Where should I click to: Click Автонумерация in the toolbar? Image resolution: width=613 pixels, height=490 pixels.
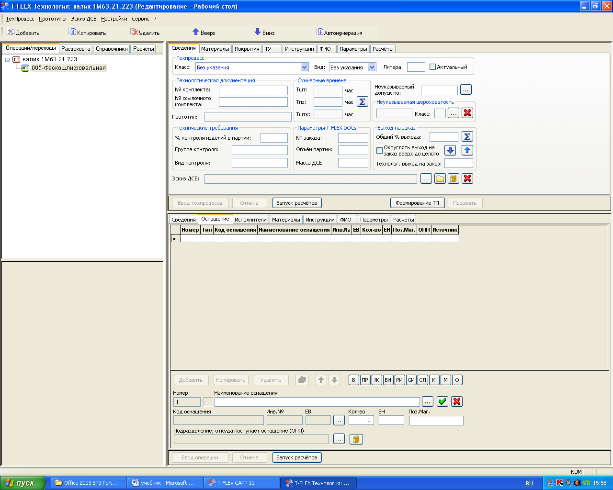[x=339, y=33]
